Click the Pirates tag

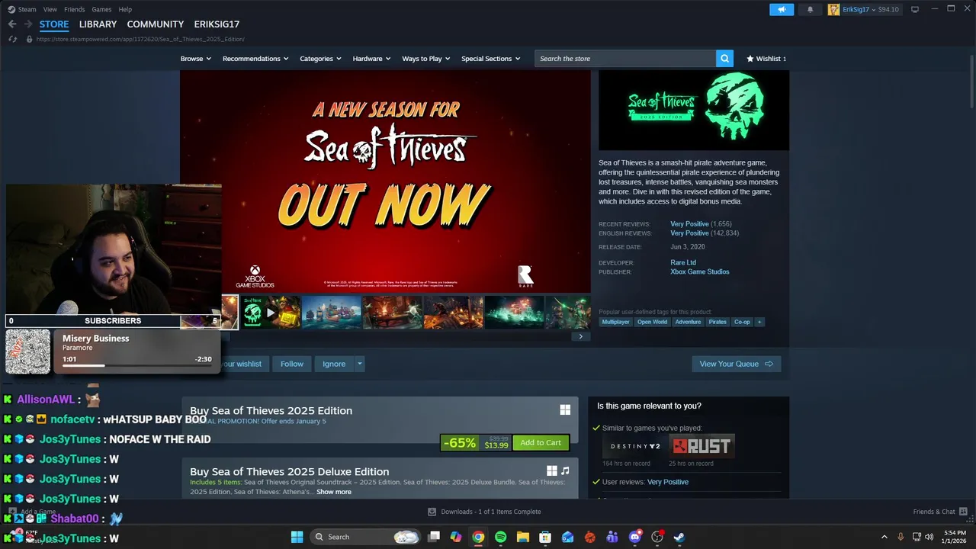[718, 322]
